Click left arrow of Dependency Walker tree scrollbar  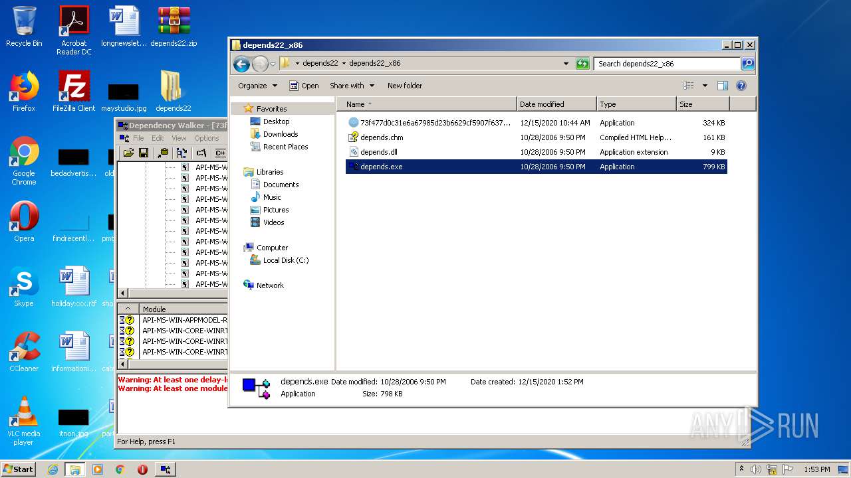(122, 293)
